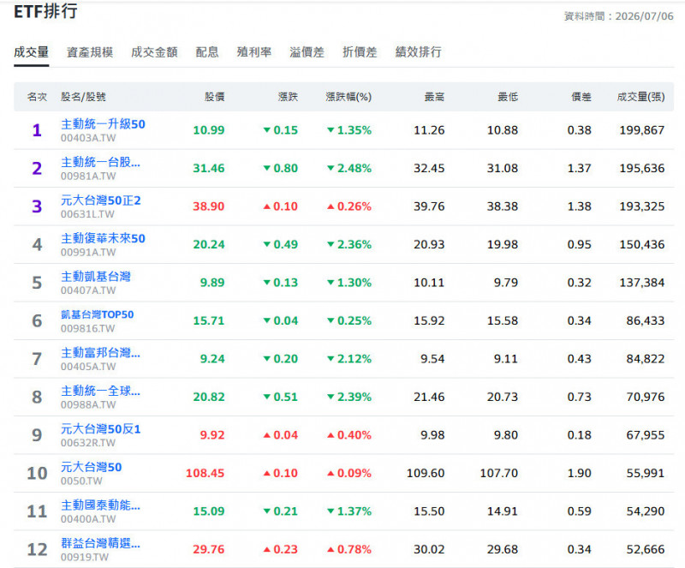The height and width of the screenshot is (568, 685).
Task: Click the high price 109.60
Action: click(x=426, y=473)
